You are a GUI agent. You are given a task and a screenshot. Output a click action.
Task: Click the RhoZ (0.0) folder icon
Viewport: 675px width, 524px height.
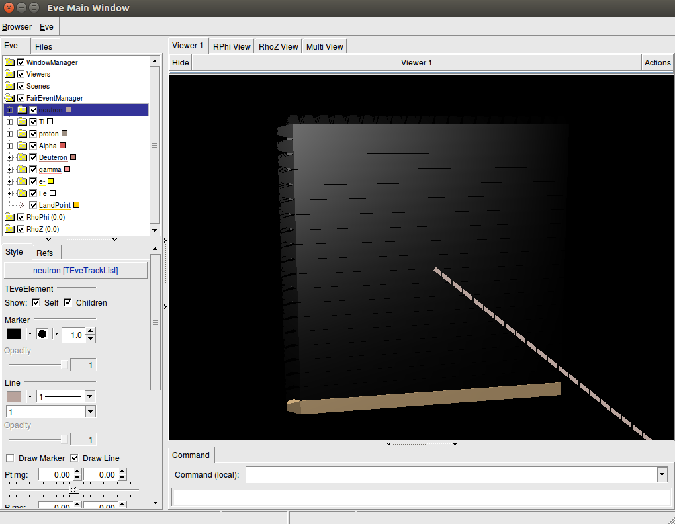point(10,229)
